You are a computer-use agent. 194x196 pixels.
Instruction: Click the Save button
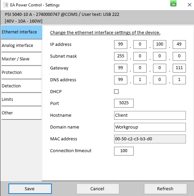coord(30,189)
